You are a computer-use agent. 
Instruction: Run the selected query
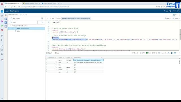point(52,18)
